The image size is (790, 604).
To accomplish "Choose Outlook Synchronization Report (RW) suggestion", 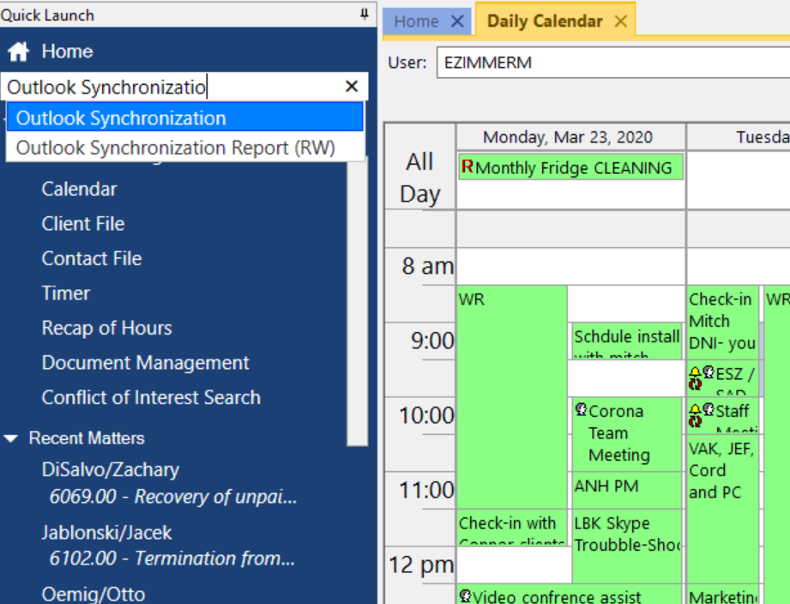I will pos(175,148).
